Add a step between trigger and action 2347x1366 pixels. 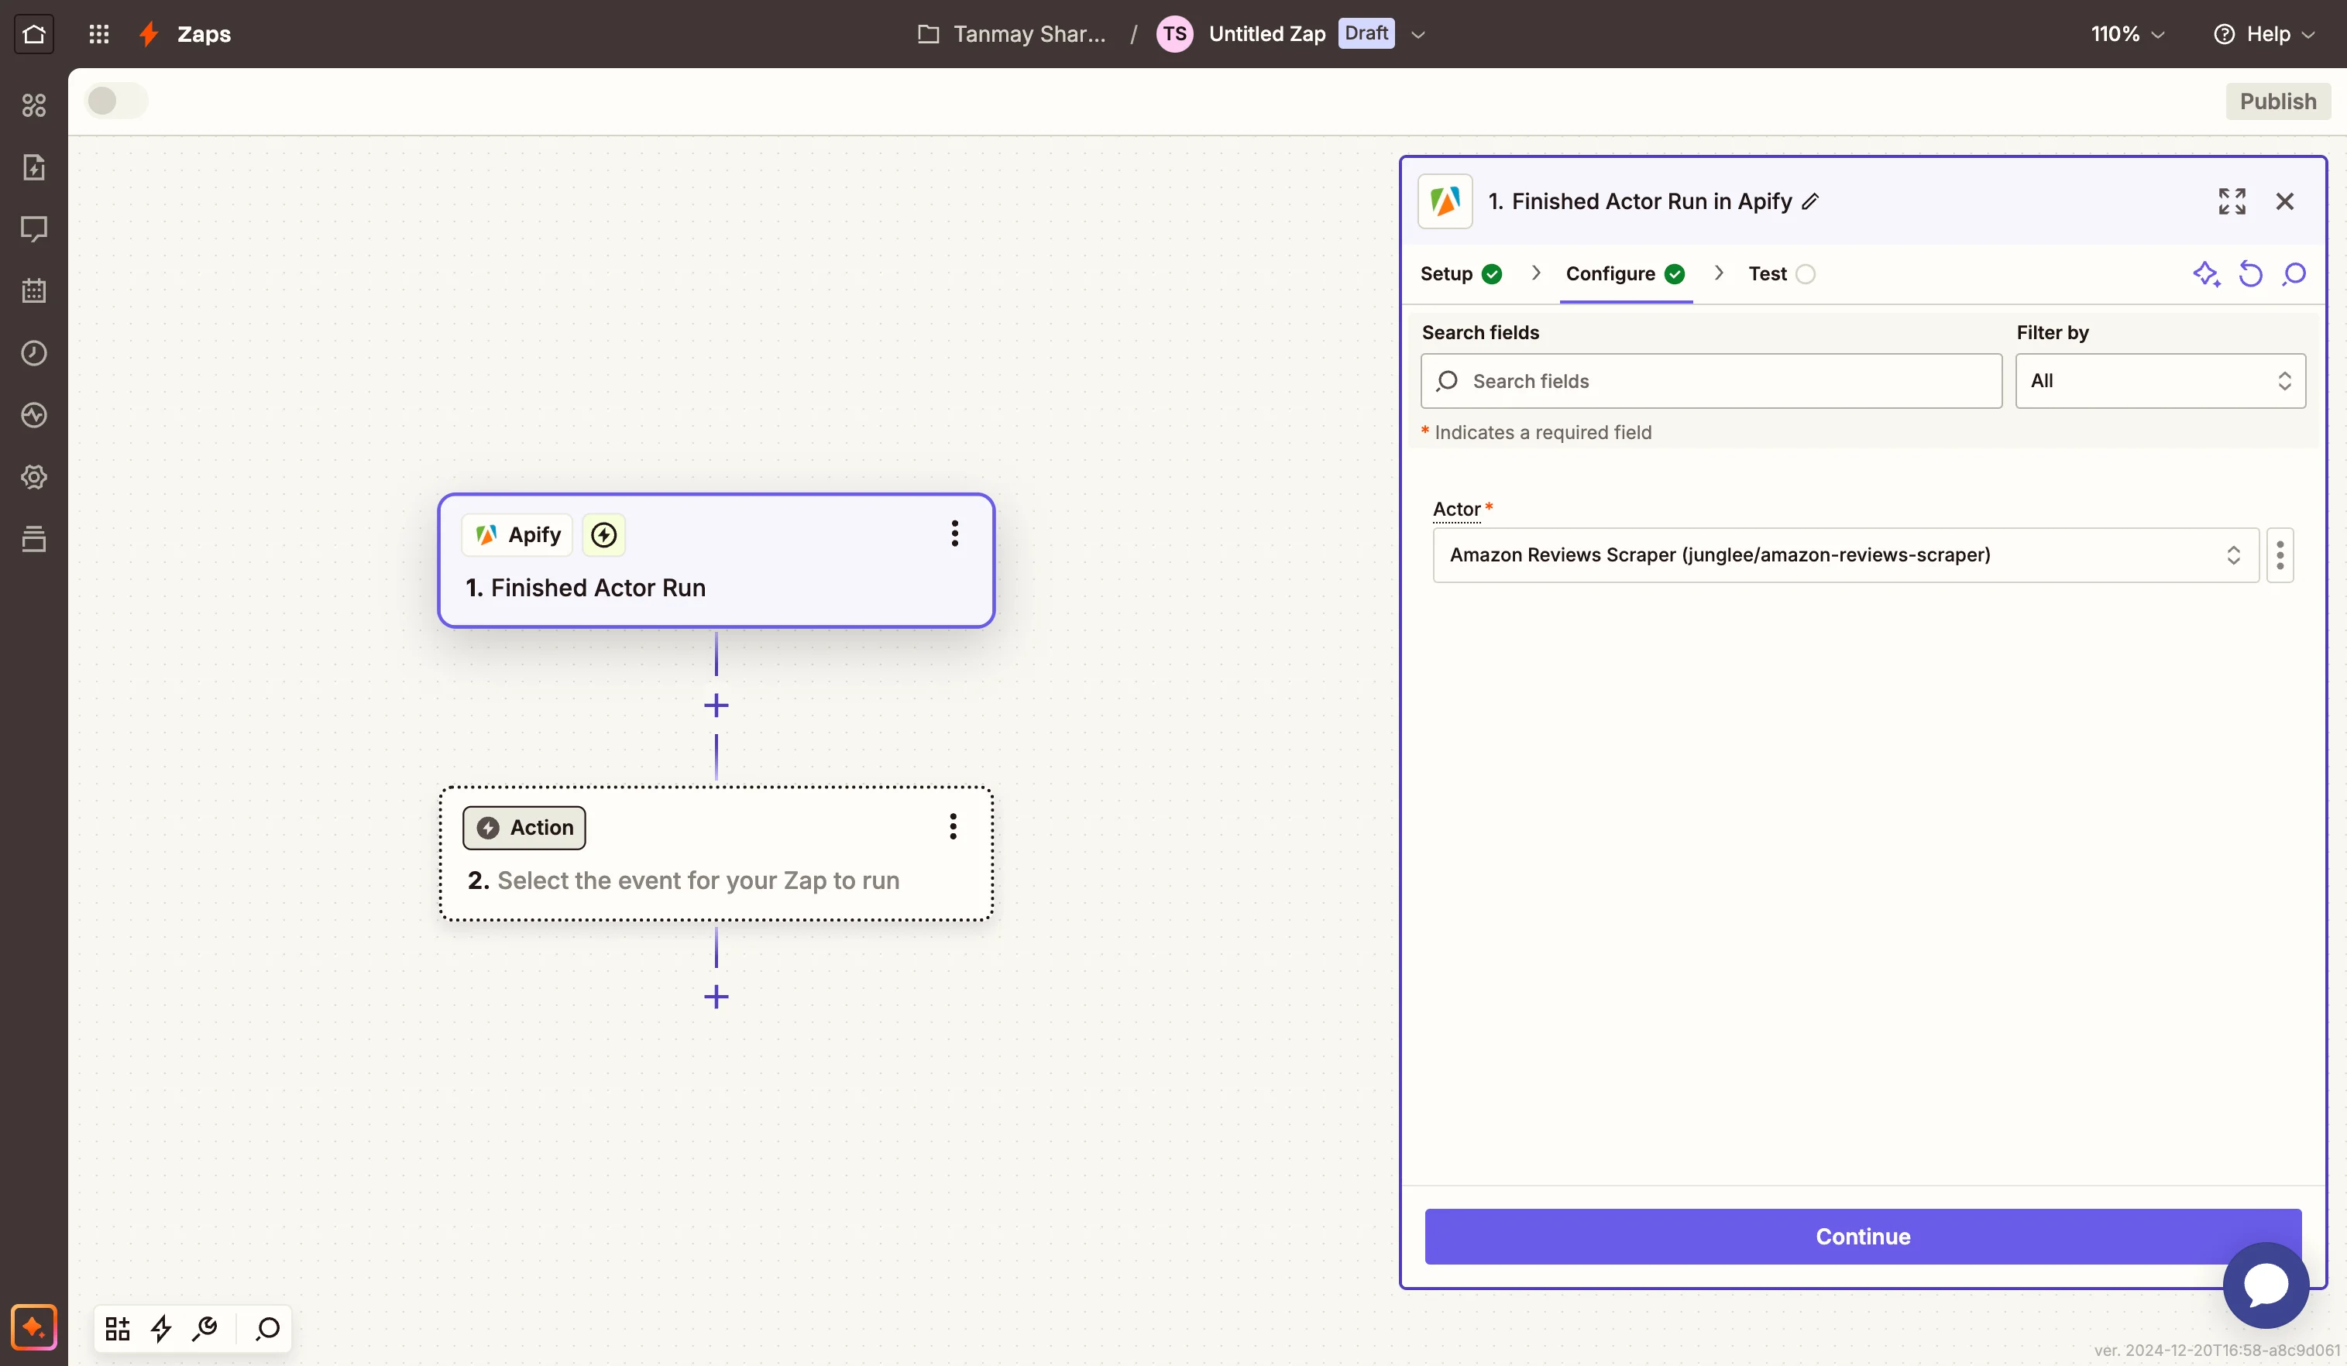[716, 705]
